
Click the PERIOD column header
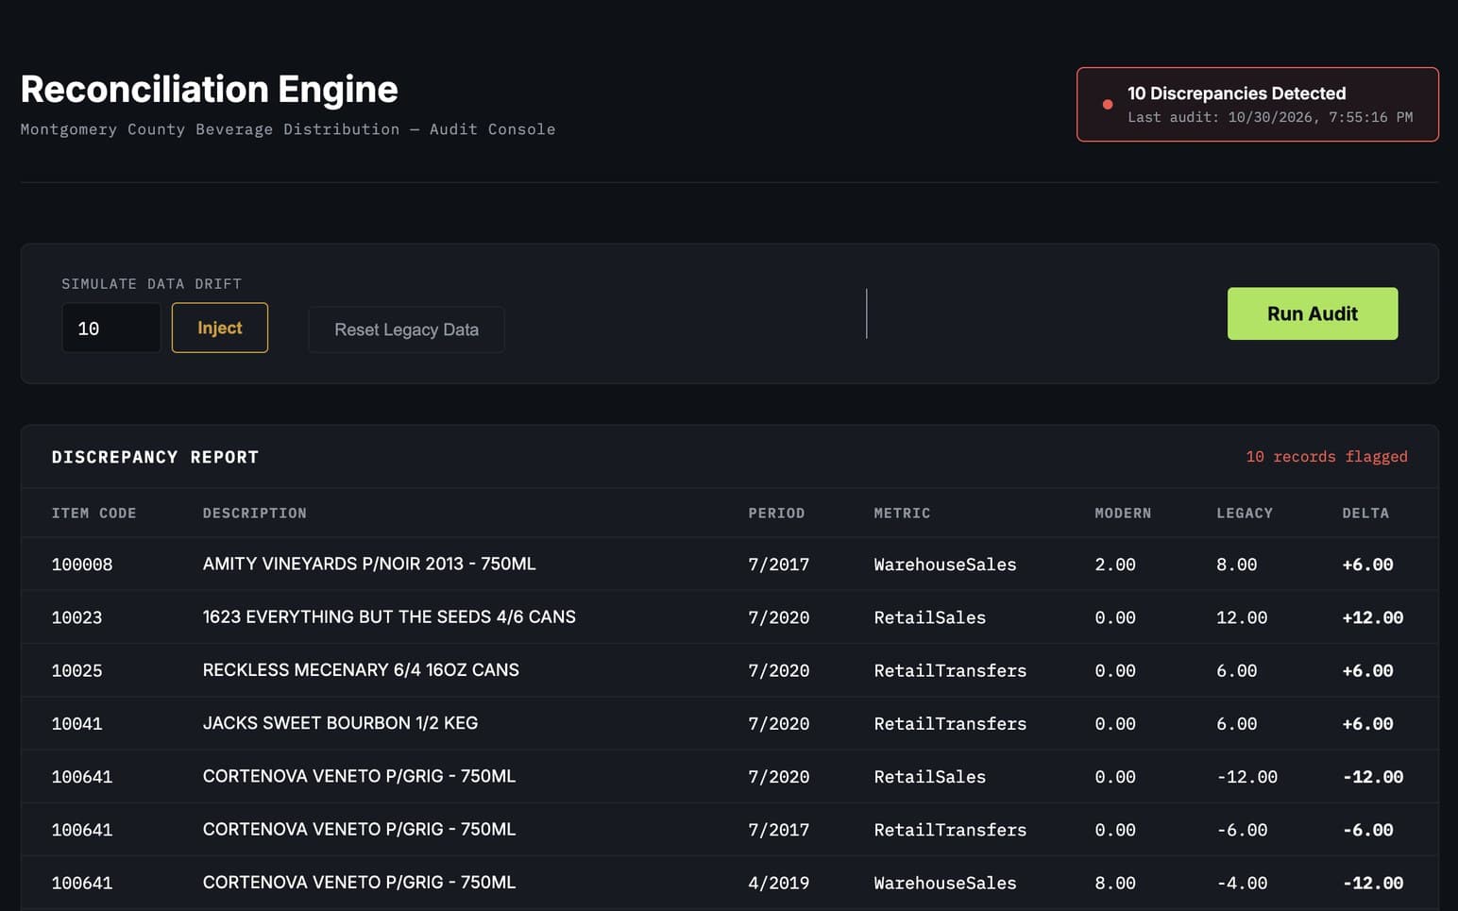(x=776, y=514)
